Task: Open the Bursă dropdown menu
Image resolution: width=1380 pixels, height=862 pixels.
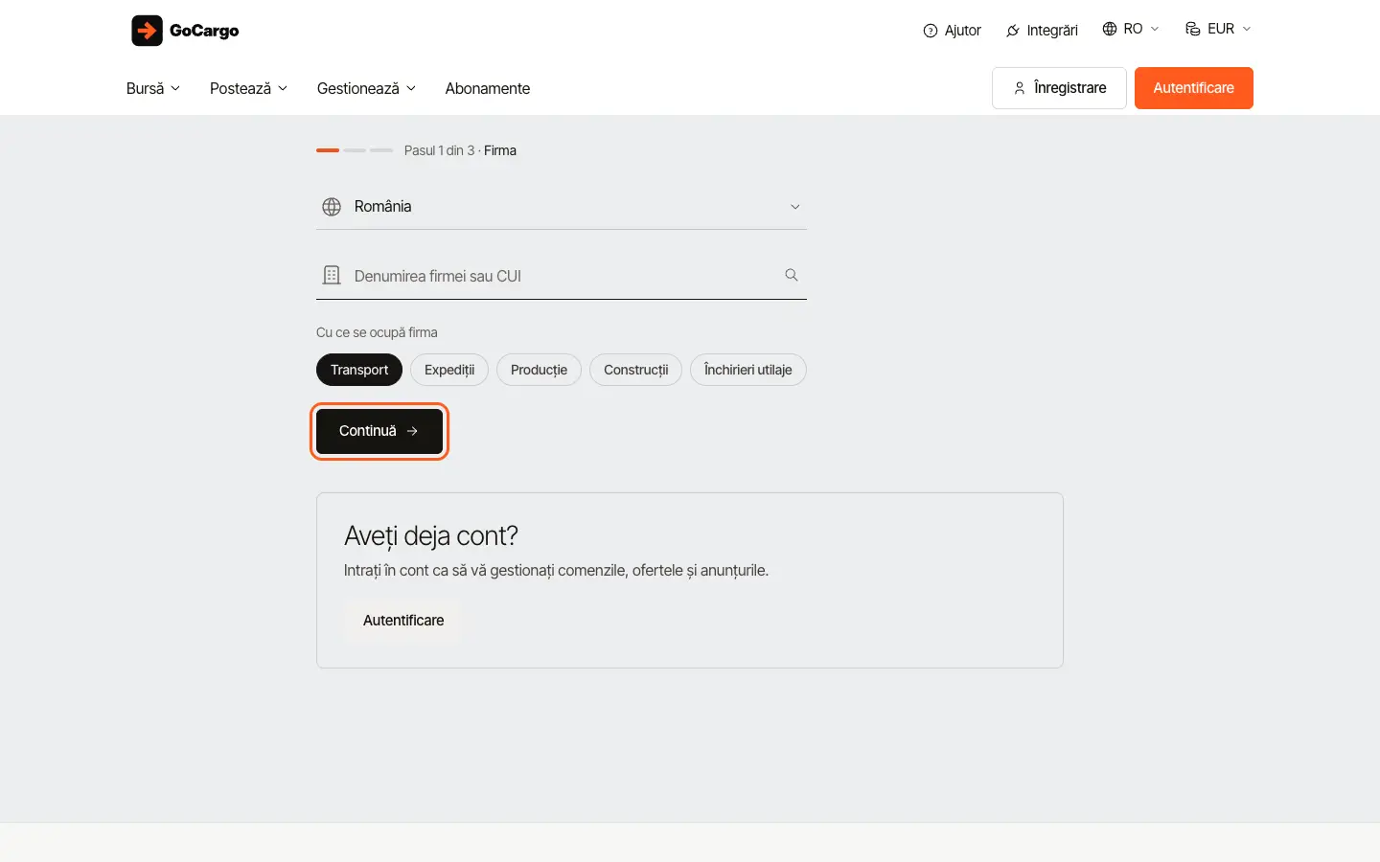Action: click(x=153, y=88)
